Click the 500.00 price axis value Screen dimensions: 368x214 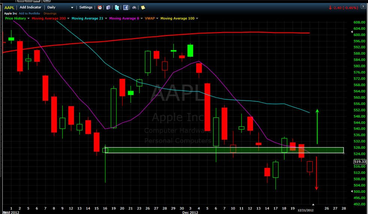(x=359, y=192)
